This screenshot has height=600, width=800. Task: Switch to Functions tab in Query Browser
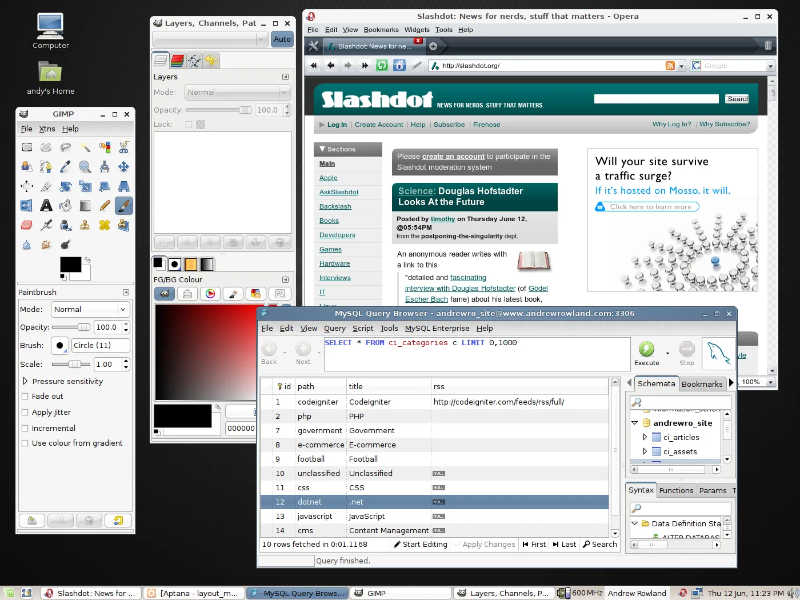[676, 490]
